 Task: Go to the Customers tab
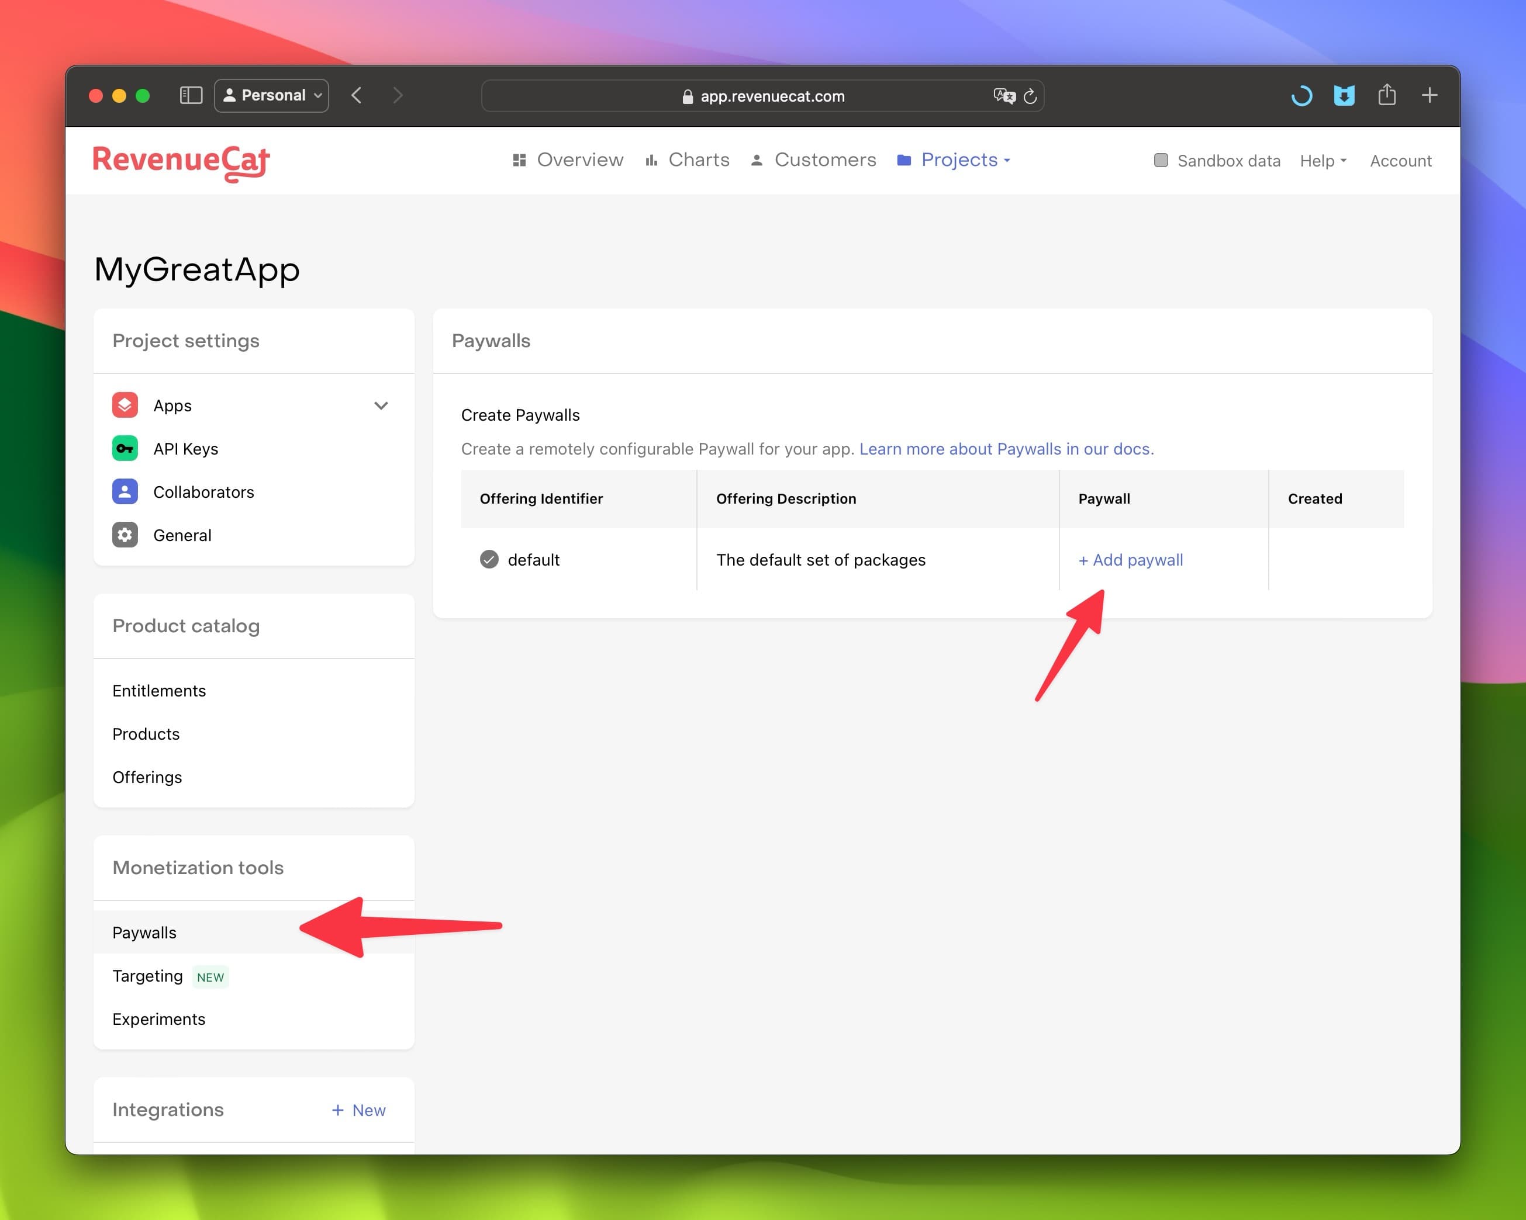(813, 161)
